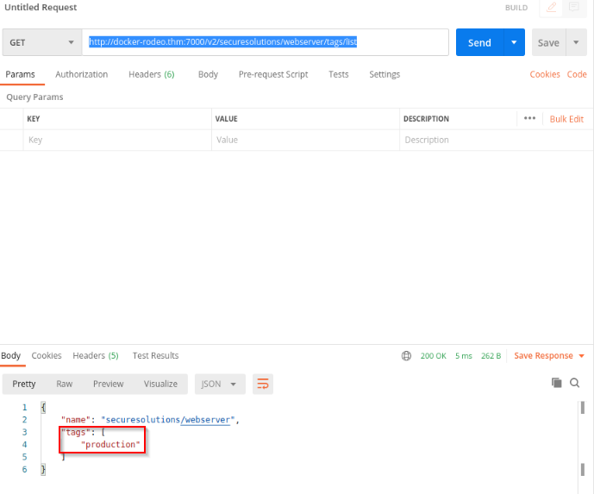Open search in response body
Screen dimensions: 594x494
pos(575,383)
